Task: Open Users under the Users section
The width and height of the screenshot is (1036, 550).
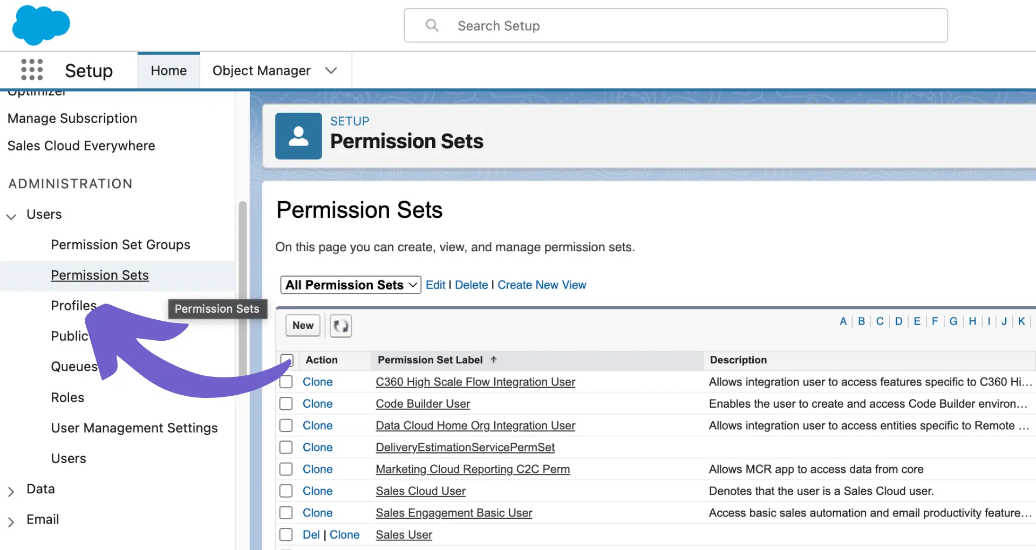Action: point(69,458)
